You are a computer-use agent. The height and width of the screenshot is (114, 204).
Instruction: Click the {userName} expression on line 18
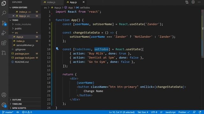pyautogui.click(x=85, y=83)
